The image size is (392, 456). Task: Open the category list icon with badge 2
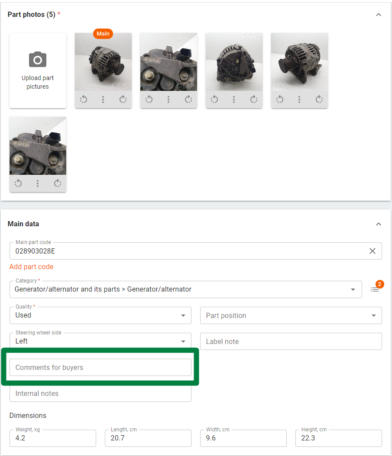pos(375,289)
